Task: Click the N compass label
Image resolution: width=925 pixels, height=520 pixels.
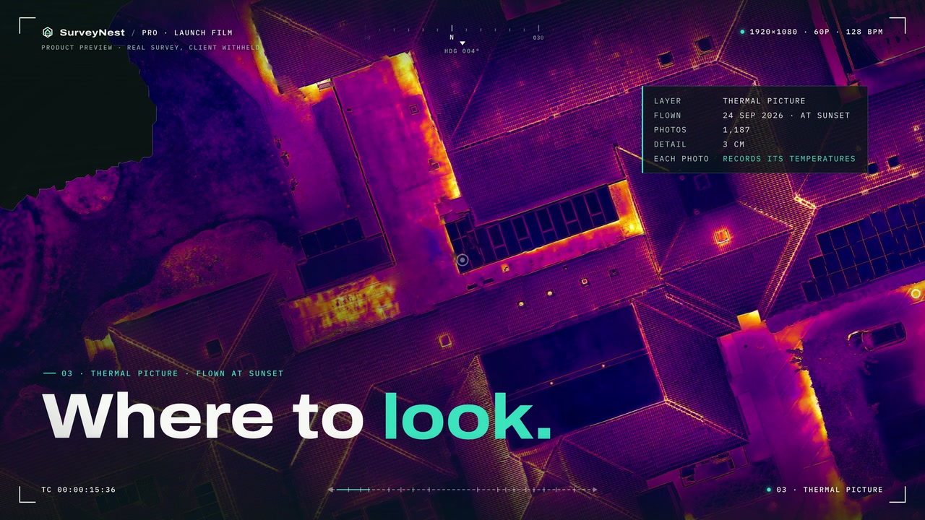Action: [452, 38]
